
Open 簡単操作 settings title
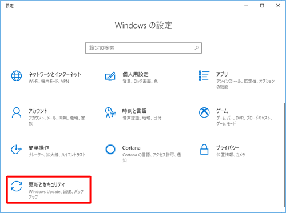(39, 148)
